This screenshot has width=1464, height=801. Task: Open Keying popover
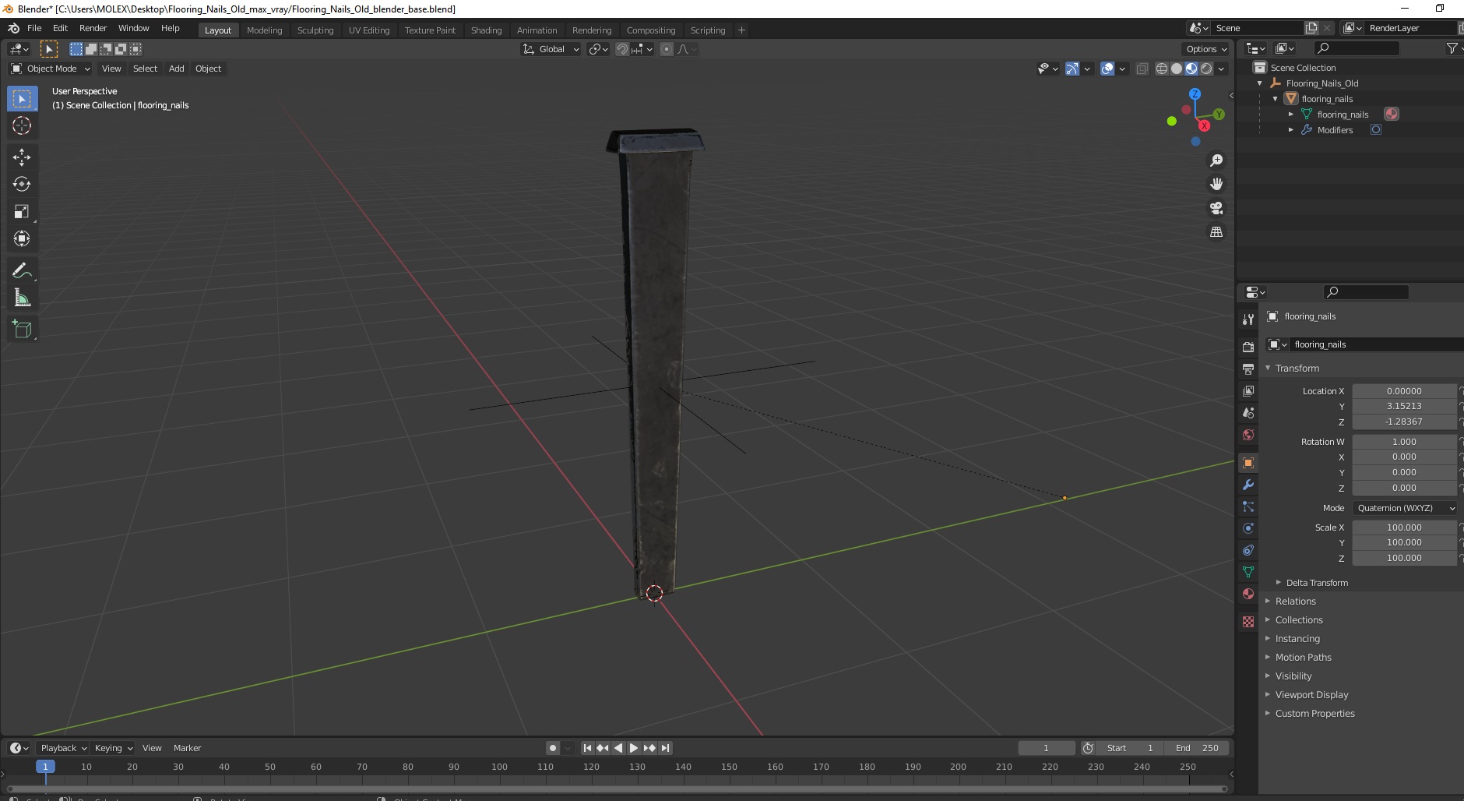113,748
